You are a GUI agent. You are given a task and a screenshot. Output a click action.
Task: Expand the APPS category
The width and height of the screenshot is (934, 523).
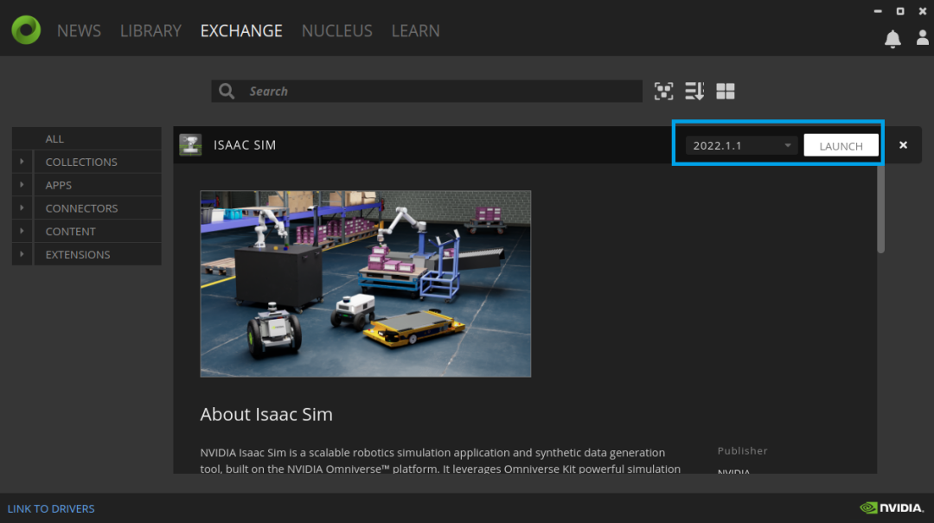point(21,184)
